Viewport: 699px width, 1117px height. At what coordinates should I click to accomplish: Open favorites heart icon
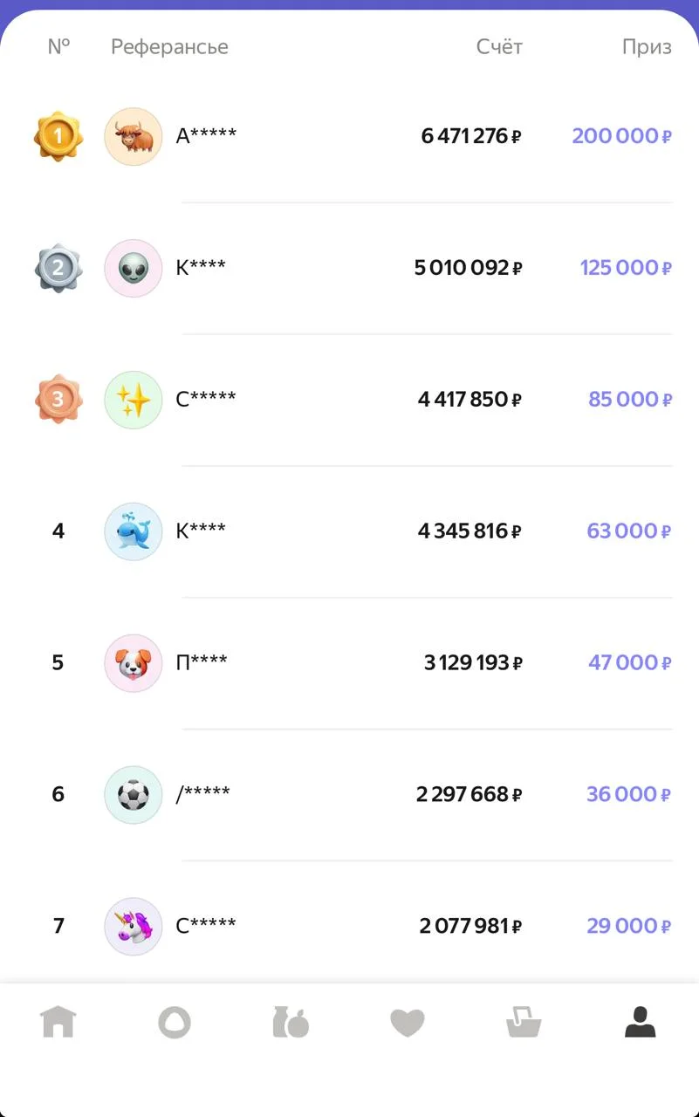(x=407, y=1022)
